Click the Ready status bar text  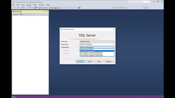(x=13, y=97)
